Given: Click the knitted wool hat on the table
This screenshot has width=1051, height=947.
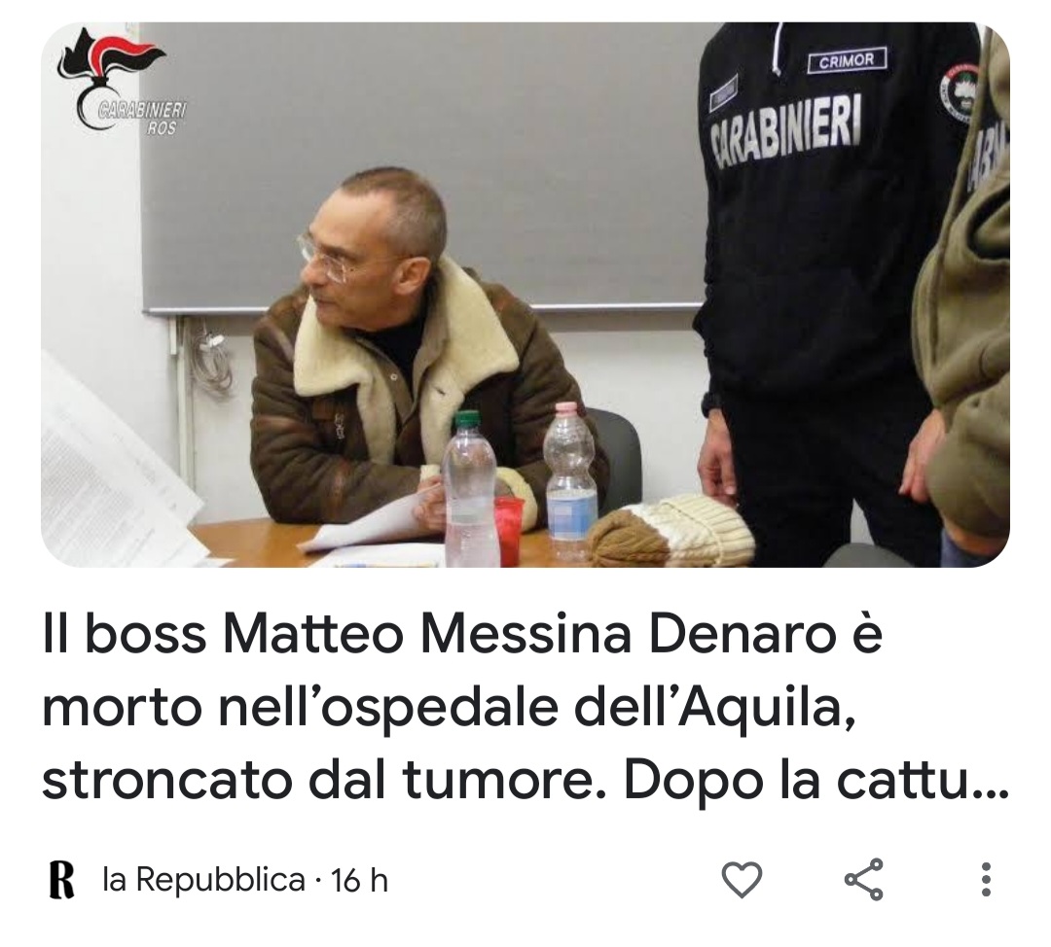Looking at the screenshot, I should click(670, 531).
